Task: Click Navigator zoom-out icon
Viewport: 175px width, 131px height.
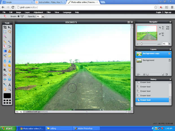Action: (x=137, y=44)
